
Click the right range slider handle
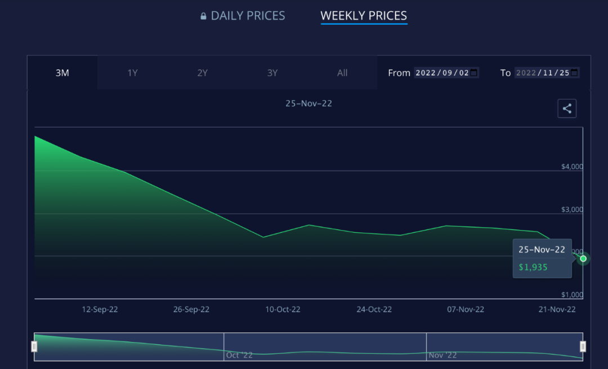[583, 346]
